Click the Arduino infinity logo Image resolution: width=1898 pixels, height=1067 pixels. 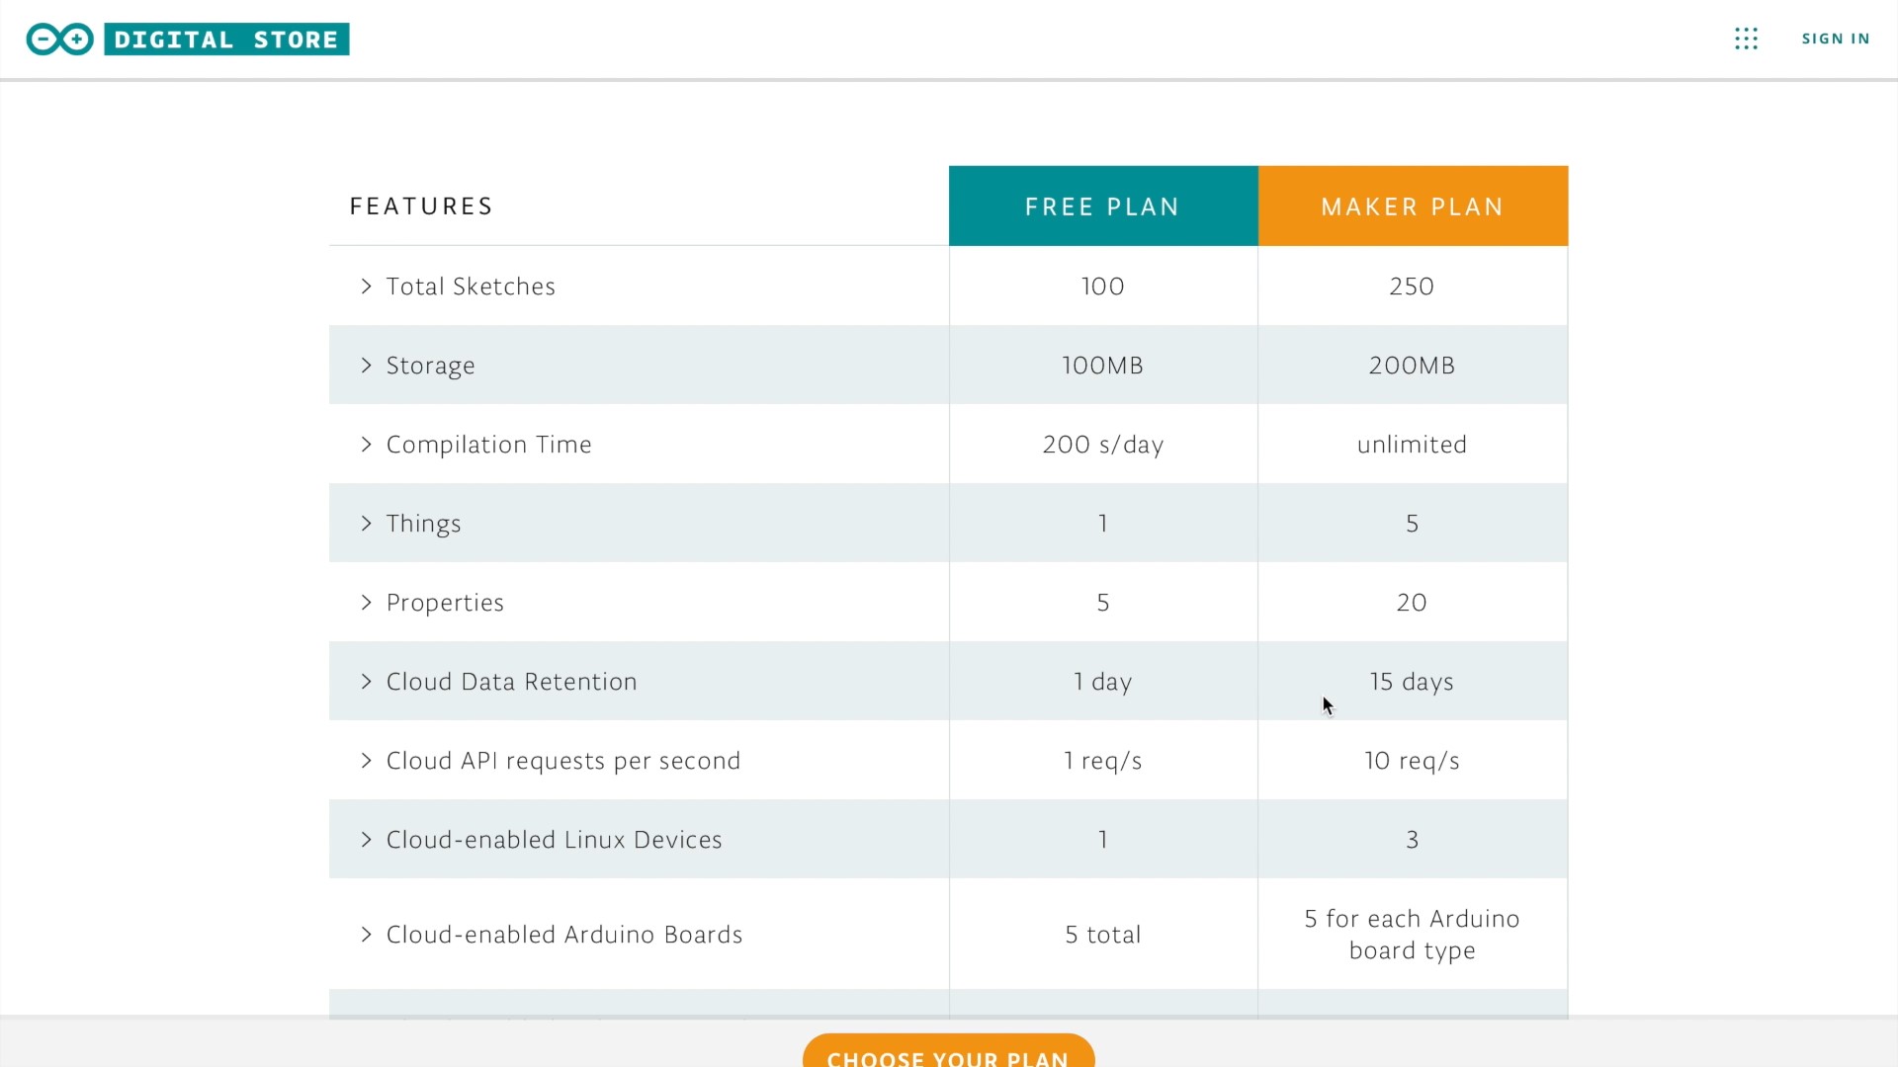coord(59,40)
